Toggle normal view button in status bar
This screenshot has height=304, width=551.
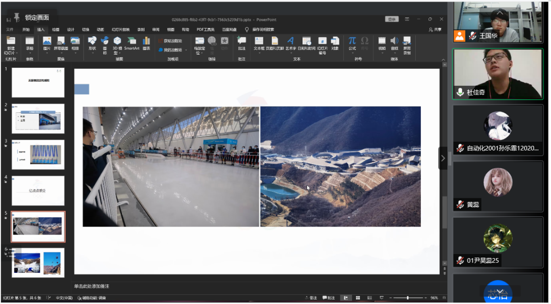(346, 298)
